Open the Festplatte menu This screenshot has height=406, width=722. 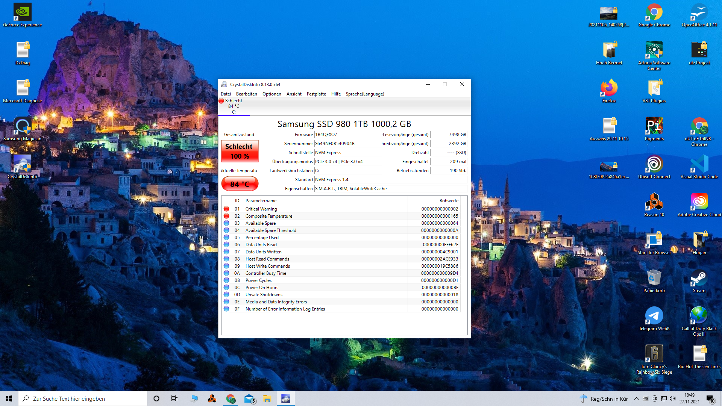click(316, 94)
